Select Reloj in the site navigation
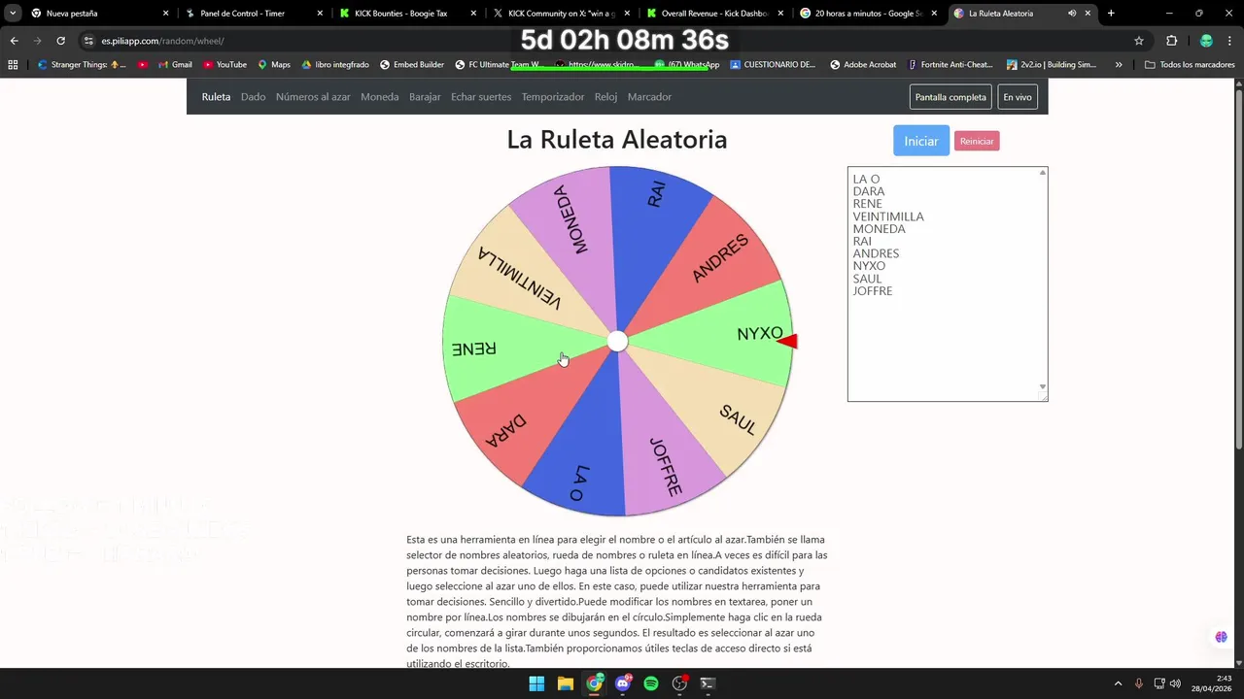This screenshot has width=1244, height=699. coord(606,97)
